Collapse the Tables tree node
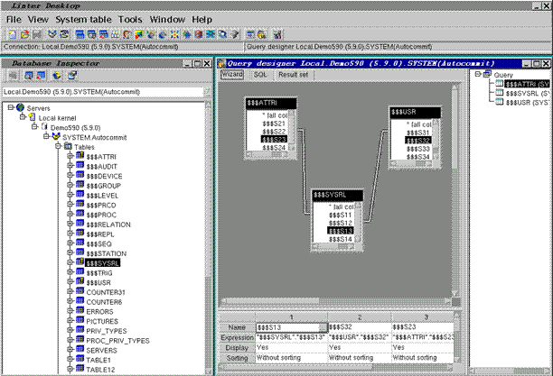This screenshot has width=553, height=376. 58,146
